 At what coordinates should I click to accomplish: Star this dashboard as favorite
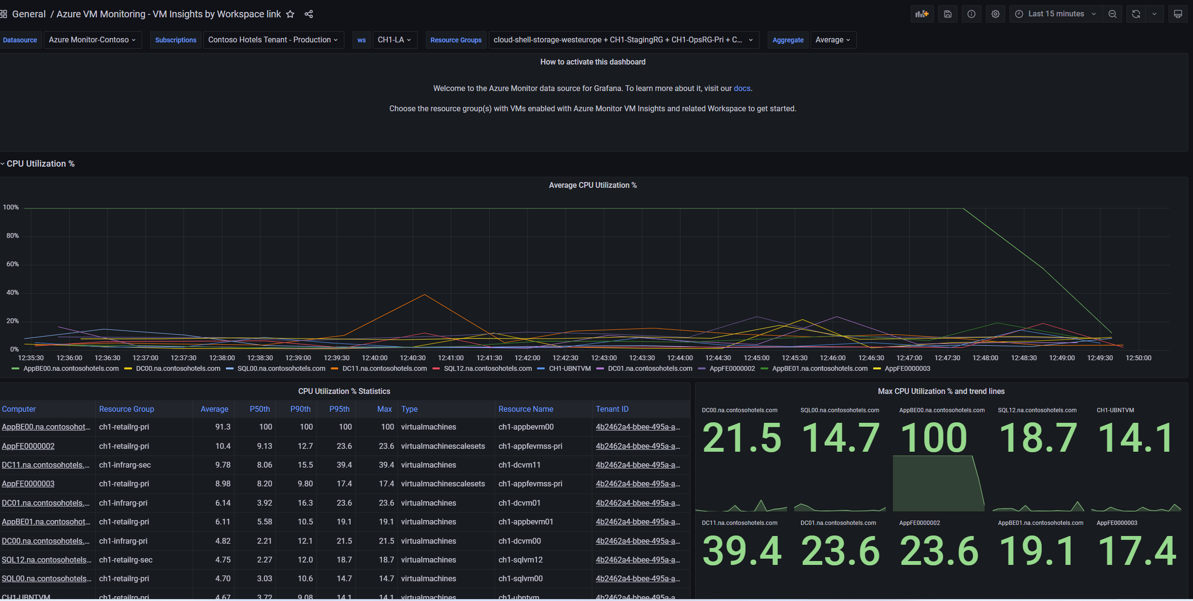(290, 14)
